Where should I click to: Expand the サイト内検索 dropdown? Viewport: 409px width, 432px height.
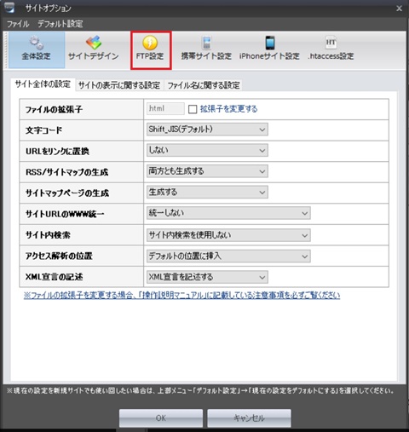[x=228, y=235]
